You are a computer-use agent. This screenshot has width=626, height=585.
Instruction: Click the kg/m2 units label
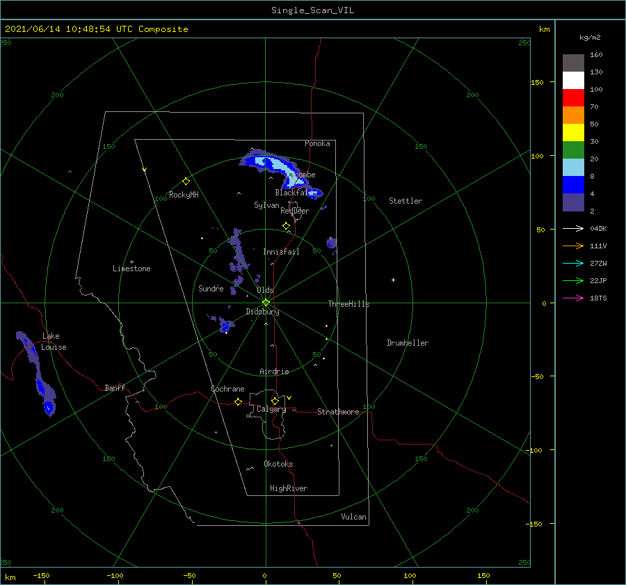point(590,38)
